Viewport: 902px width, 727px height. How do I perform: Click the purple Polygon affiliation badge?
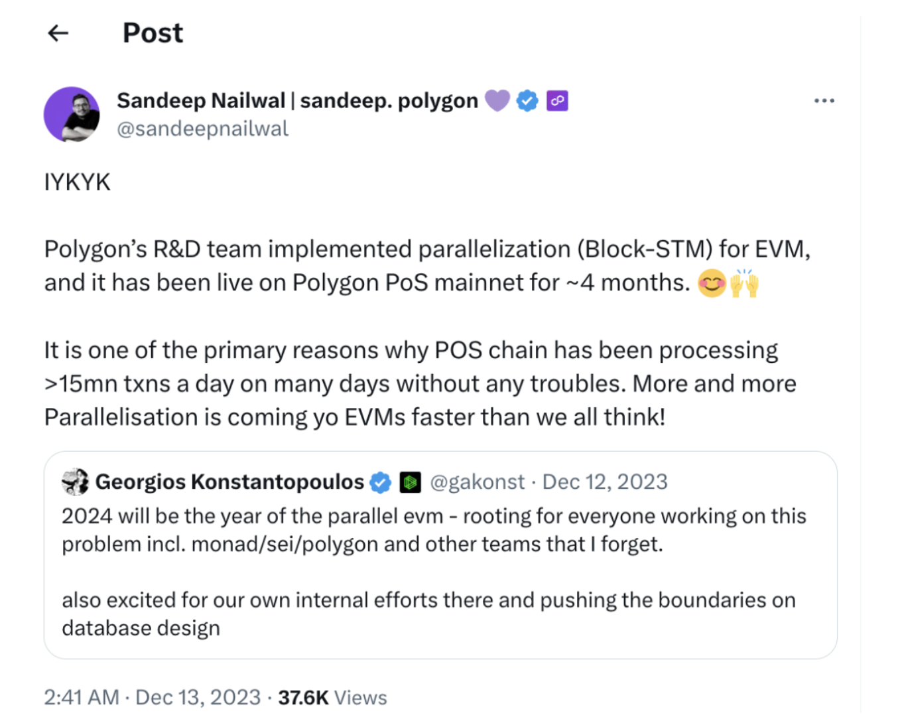click(557, 101)
